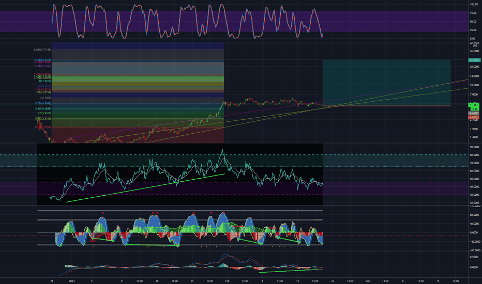The image size is (482, 284).
Task: Click the 1.4000 price axis value
Action: click(x=474, y=137)
